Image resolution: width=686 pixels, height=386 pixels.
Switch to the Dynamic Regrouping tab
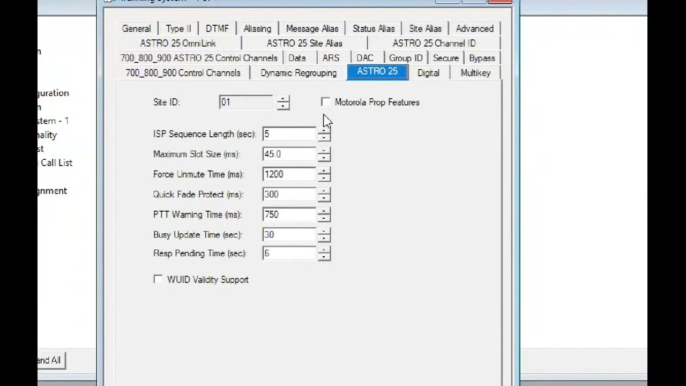pyautogui.click(x=299, y=73)
